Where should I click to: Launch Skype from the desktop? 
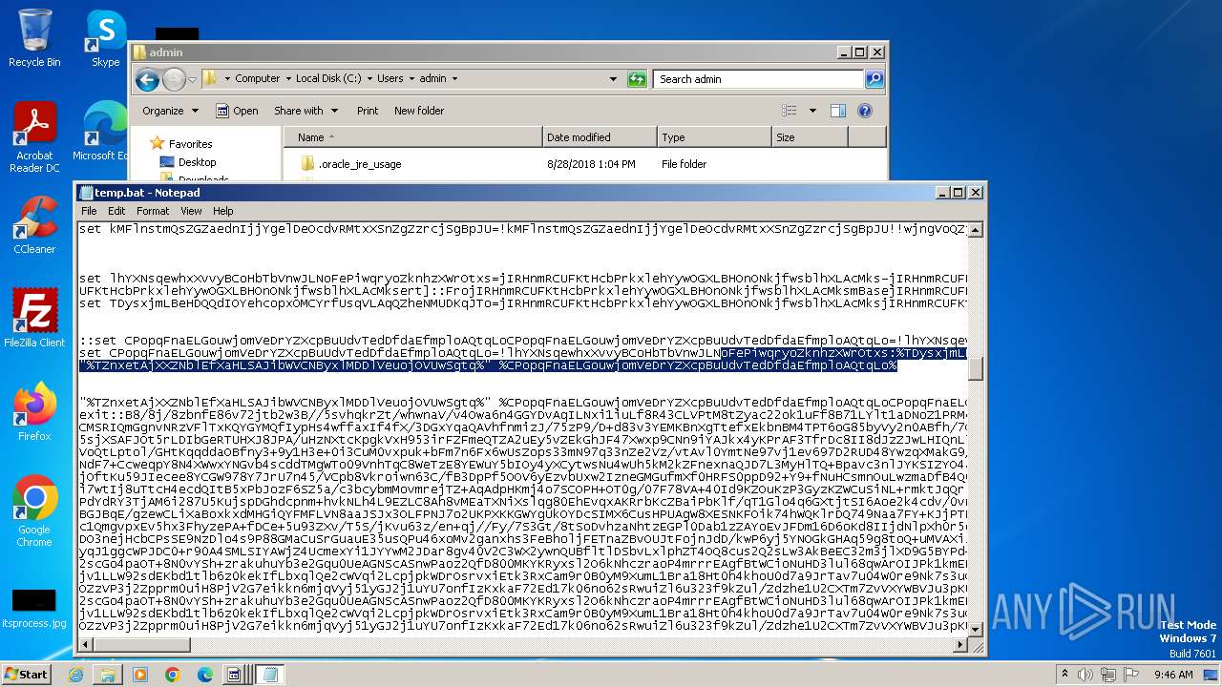click(105, 38)
